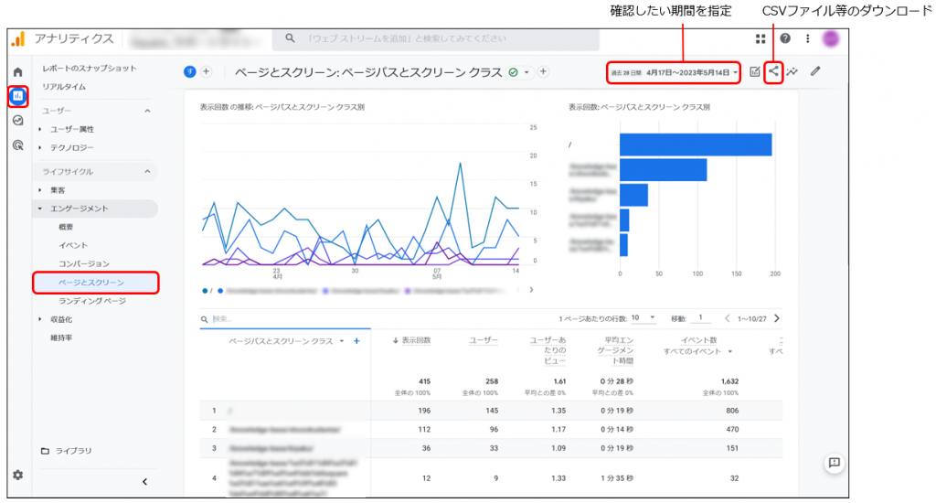Open the date range picker dropdown
The width and height of the screenshot is (936, 503).
pos(674,72)
